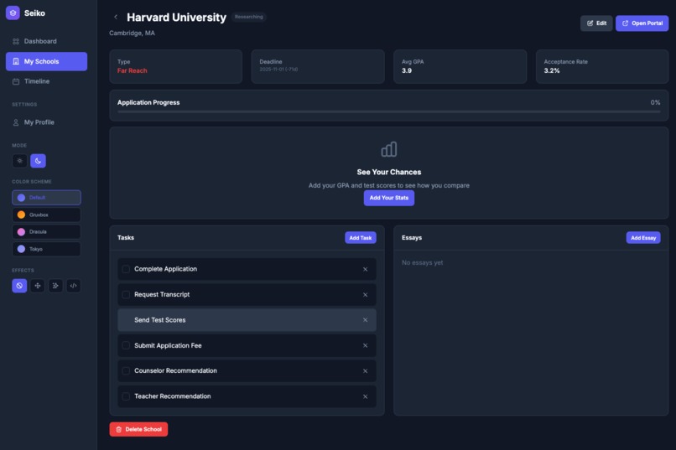Image resolution: width=676 pixels, height=450 pixels.
Task: Select the second effect icon with cross arrows
Action: [x=38, y=286]
